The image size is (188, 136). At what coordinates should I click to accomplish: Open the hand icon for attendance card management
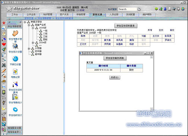[x=15, y=33]
